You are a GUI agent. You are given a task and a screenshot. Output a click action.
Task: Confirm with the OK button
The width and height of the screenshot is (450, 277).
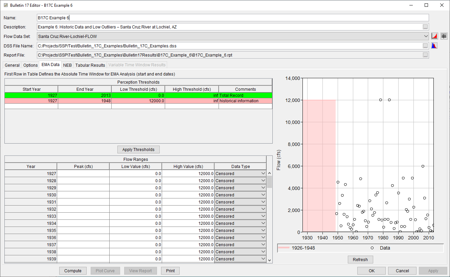(372, 271)
